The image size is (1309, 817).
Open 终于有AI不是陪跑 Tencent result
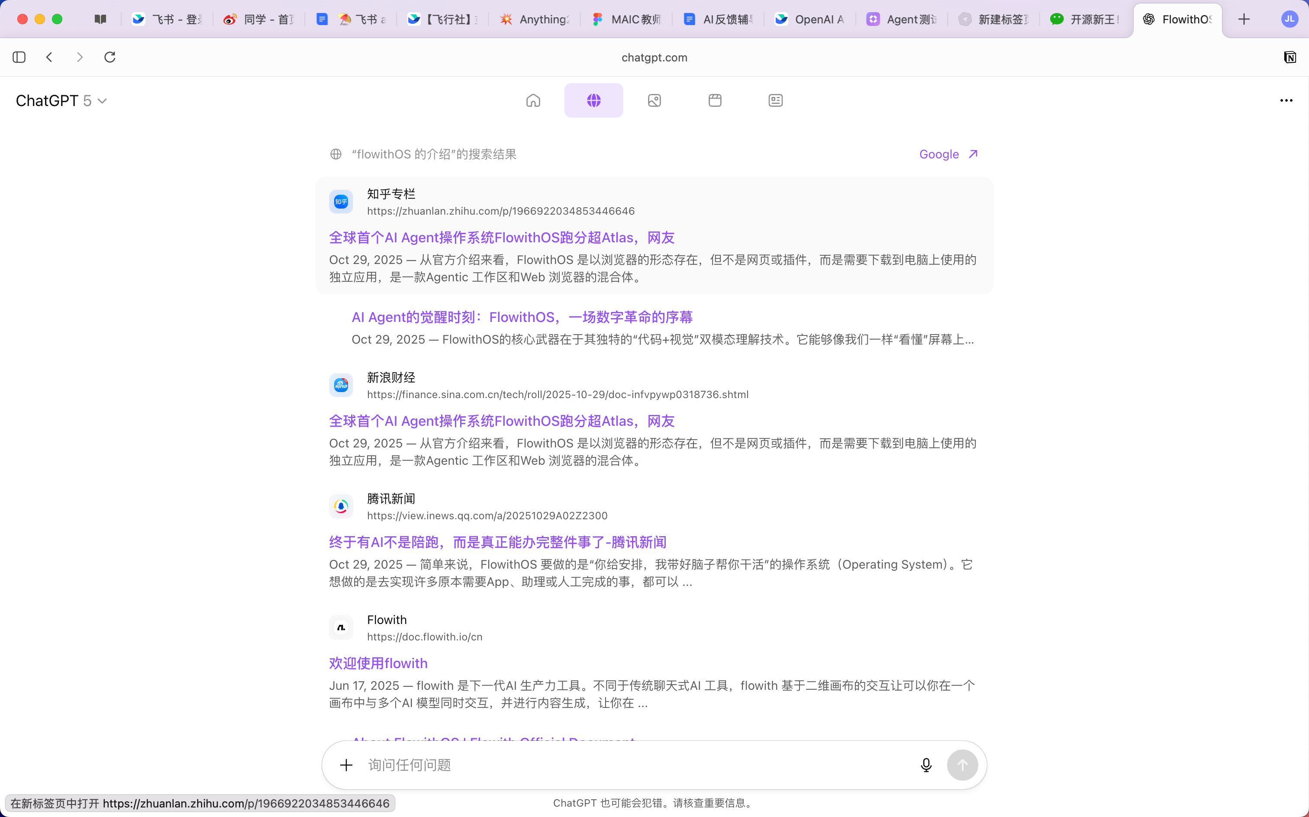click(497, 542)
